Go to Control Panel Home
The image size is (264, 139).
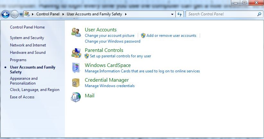[x=27, y=27]
